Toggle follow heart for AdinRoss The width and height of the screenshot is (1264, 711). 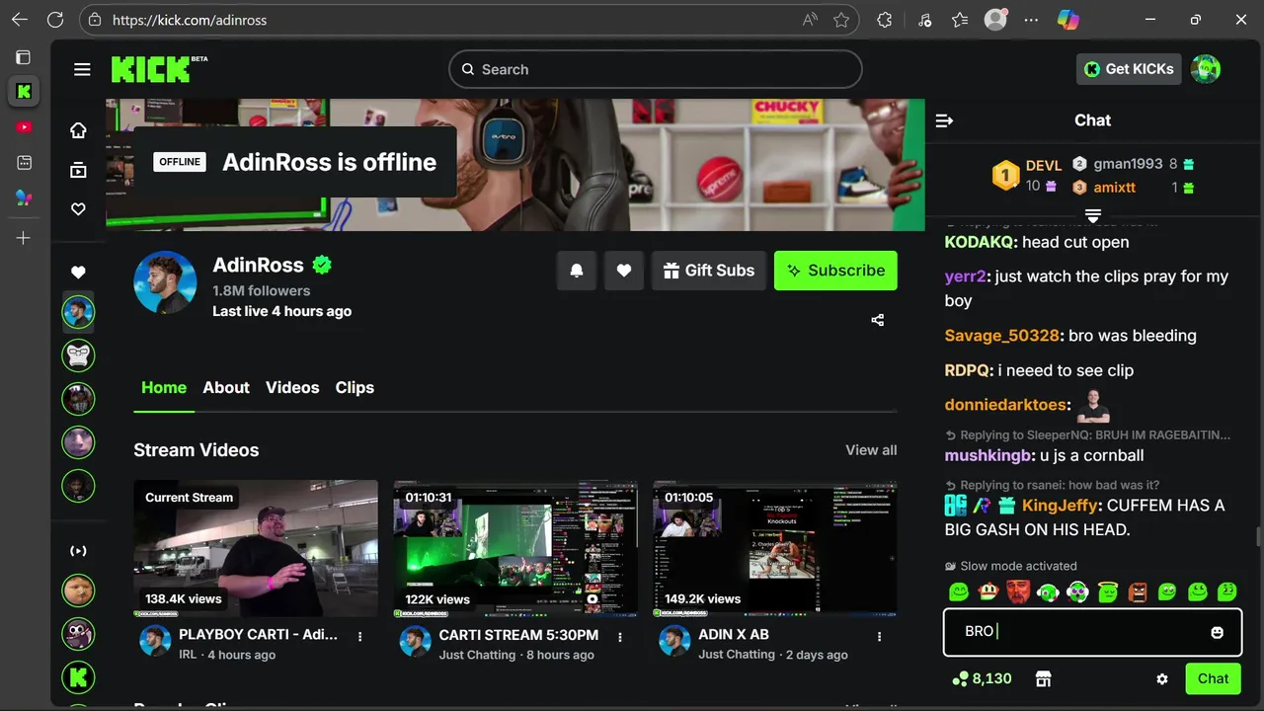click(x=624, y=271)
